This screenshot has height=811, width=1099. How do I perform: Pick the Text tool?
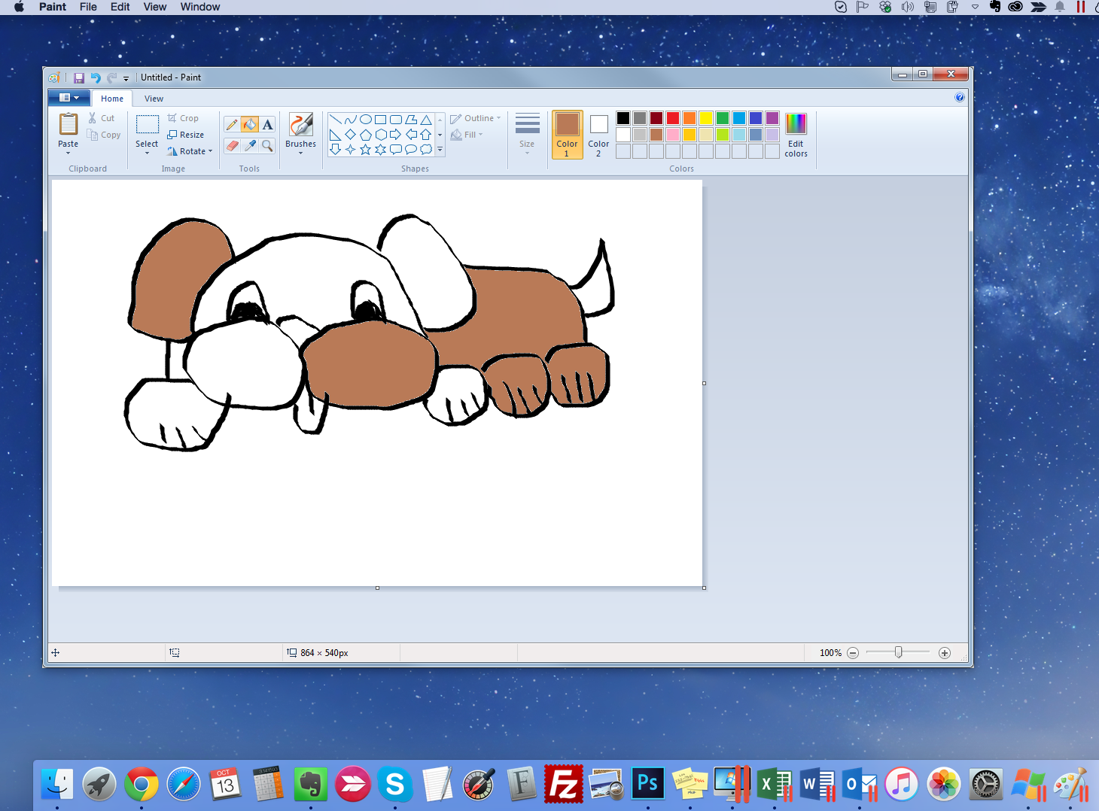[x=267, y=123]
